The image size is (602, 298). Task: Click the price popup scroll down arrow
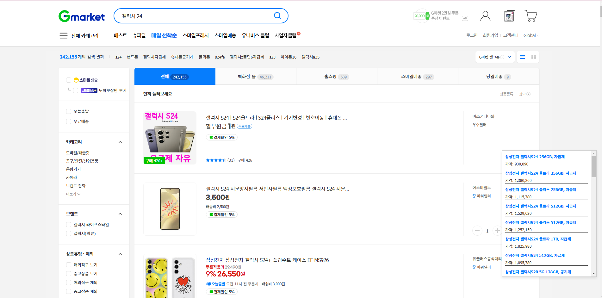[593, 274]
